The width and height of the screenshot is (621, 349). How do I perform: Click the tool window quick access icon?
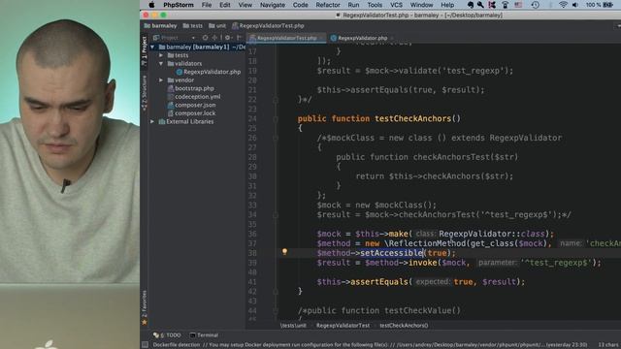(145, 345)
